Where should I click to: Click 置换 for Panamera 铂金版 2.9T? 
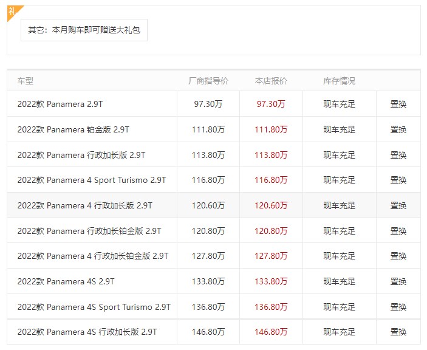point(398,129)
